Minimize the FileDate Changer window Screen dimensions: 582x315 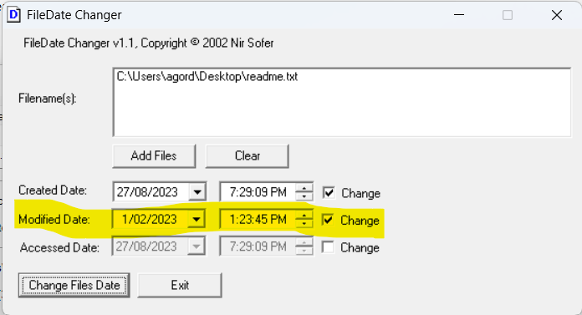point(459,15)
